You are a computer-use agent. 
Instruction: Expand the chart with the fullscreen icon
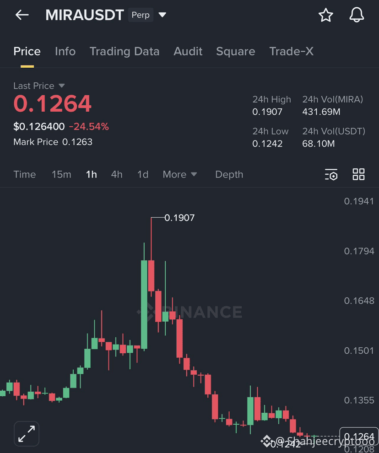click(x=26, y=433)
